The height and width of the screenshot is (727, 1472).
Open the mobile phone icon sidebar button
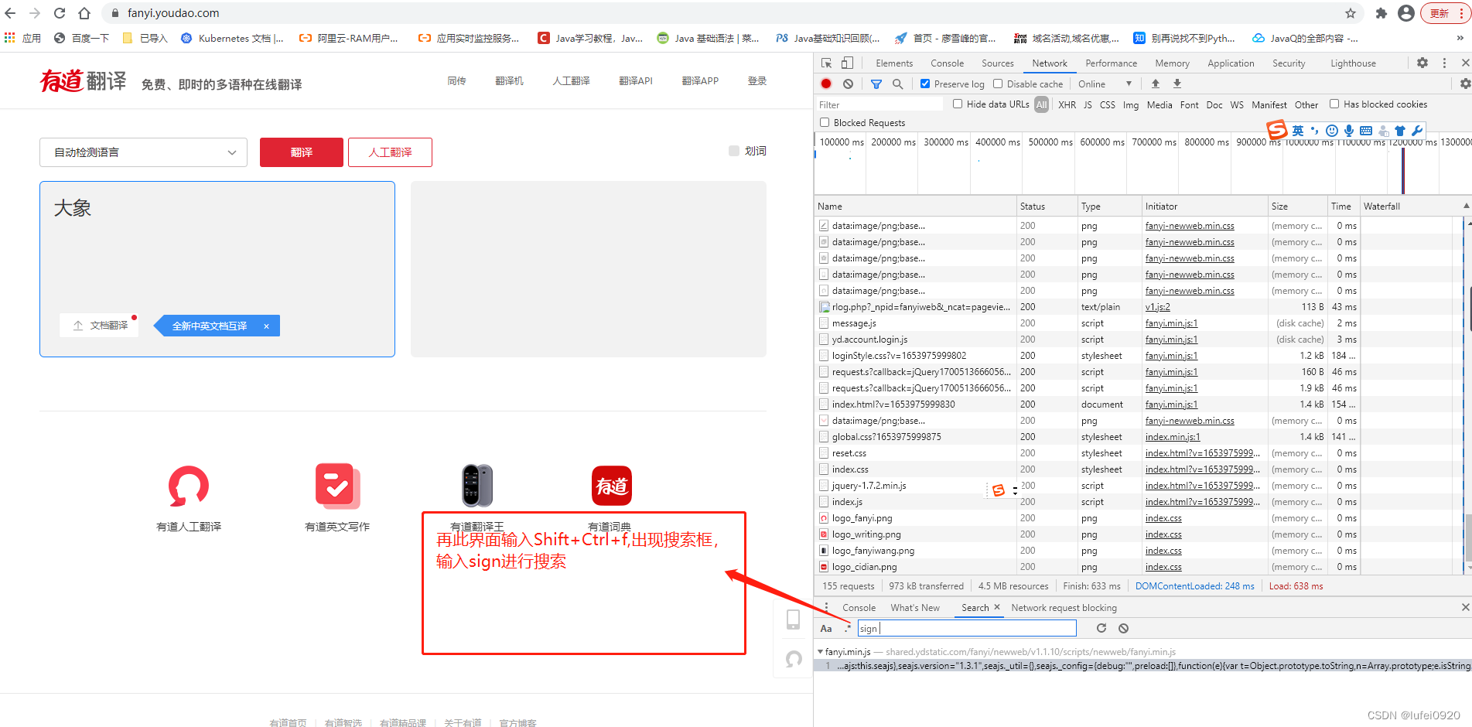(x=793, y=619)
